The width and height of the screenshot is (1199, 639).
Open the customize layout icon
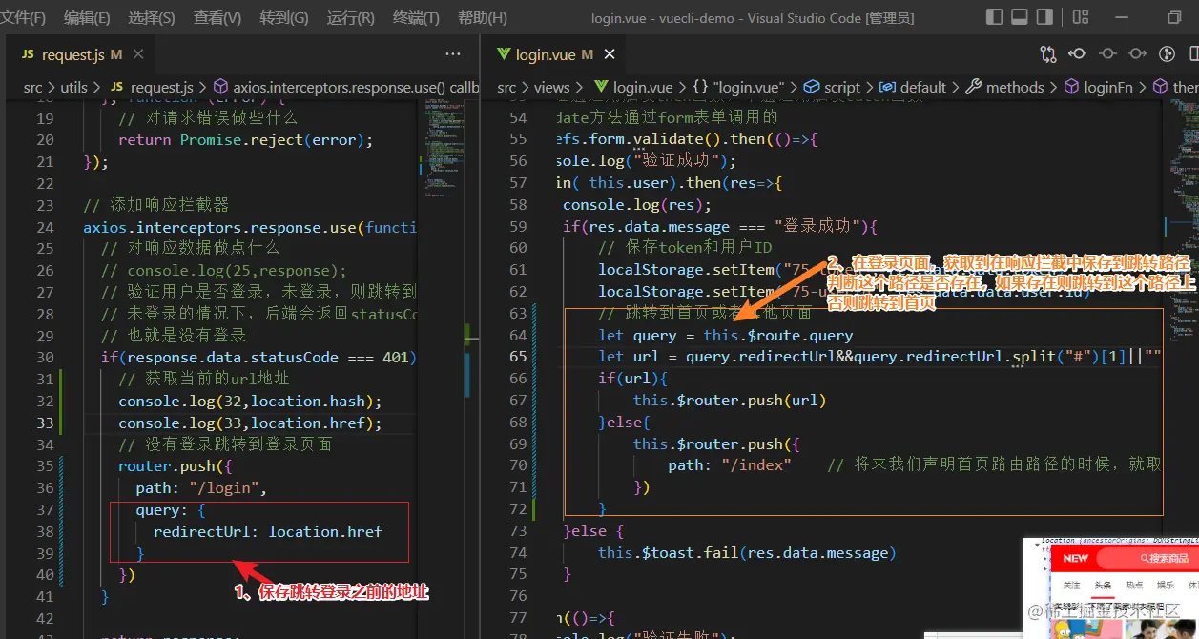[x=1081, y=17]
